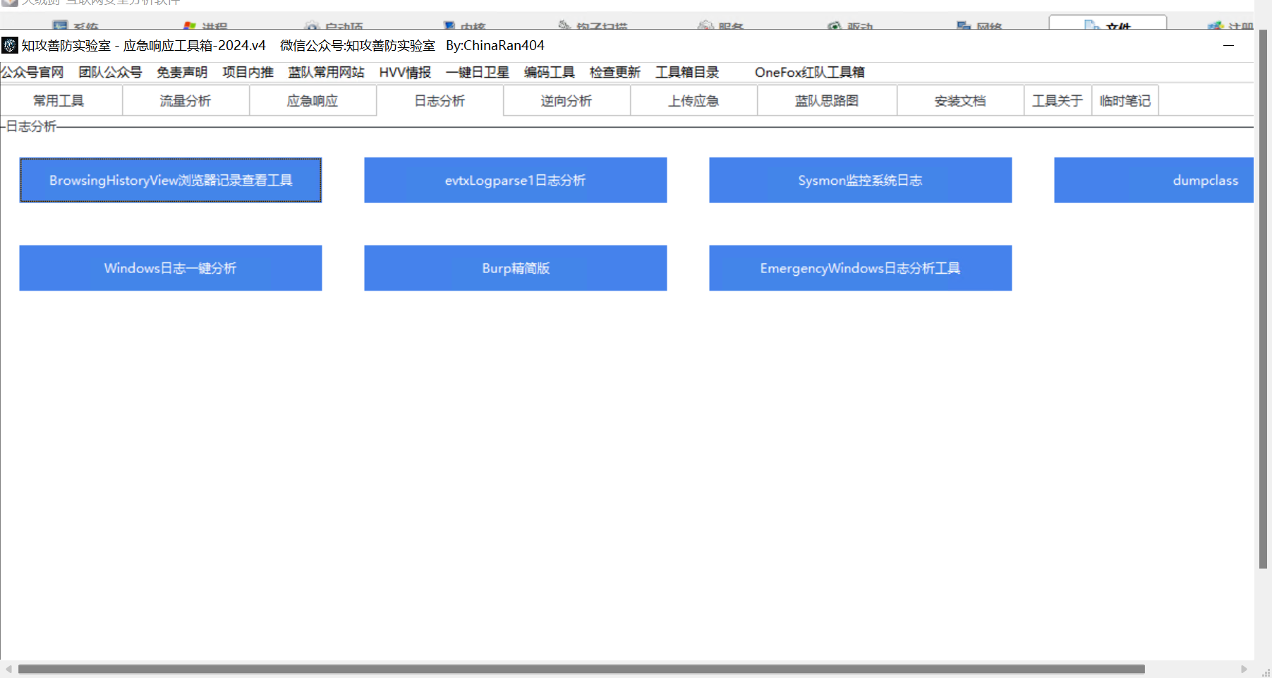Open the 免责声明 menu item
Image resolution: width=1272 pixels, height=678 pixels.
pos(182,73)
